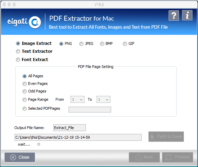Click the Close button's X icon
This screenshot has width=198, height=167.
(x=13, y=157)
